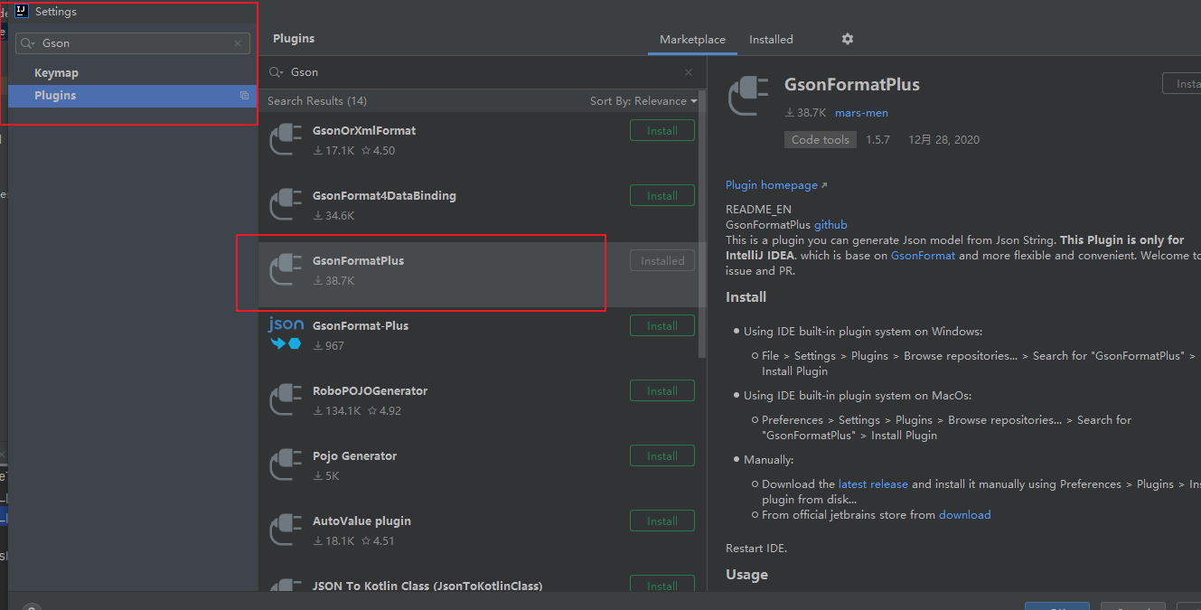The width and height of the screenshot is (1201, 610).
Task: Click the star rating 4.51 of AutoValue plugin
Action: point(378,541)
